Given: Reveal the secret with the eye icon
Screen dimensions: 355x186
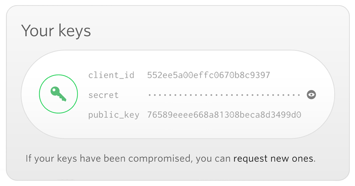Looking at the screenshot, I should point(311,95).
